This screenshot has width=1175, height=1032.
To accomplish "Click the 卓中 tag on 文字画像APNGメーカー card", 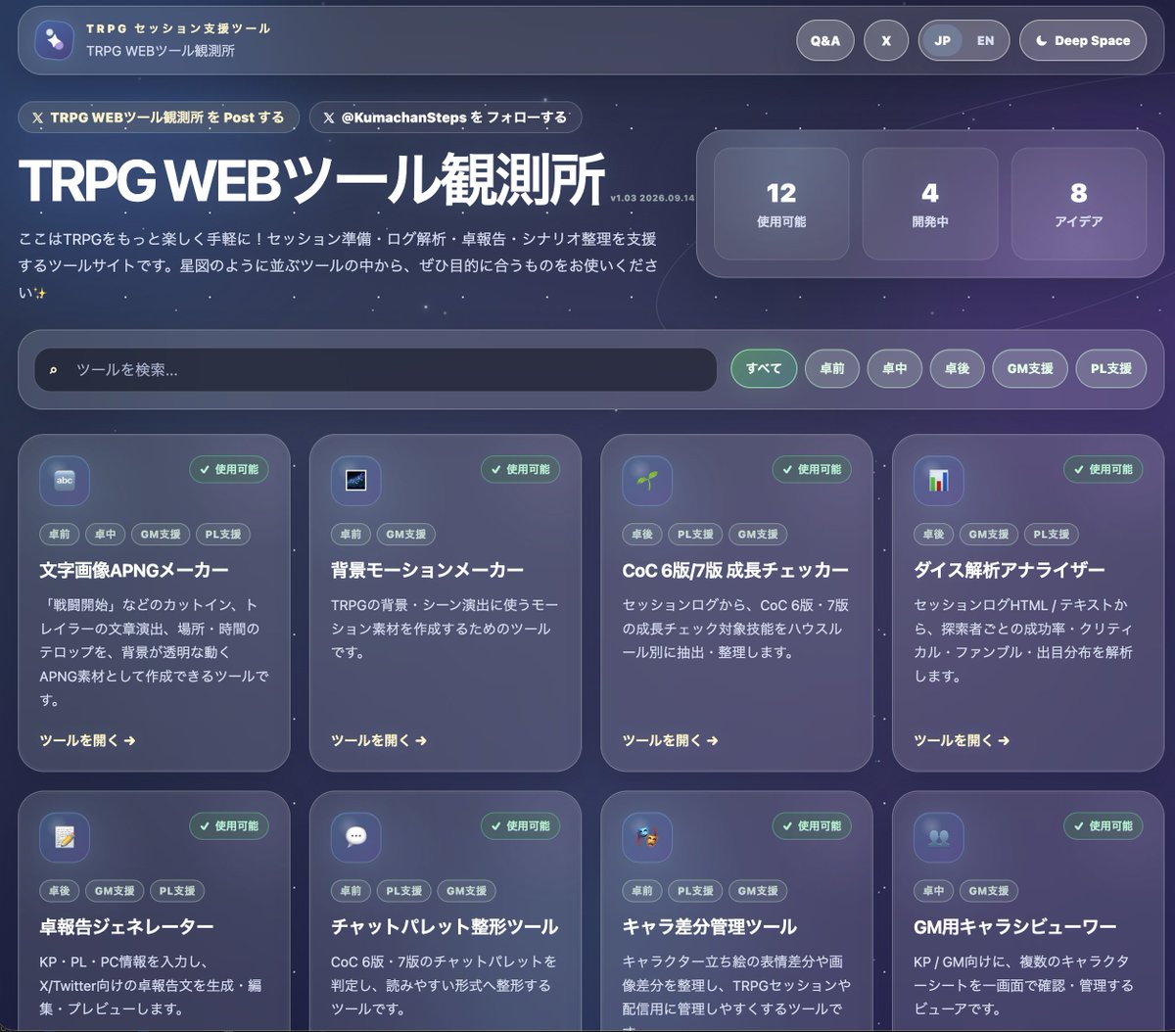I will [105, 535].
